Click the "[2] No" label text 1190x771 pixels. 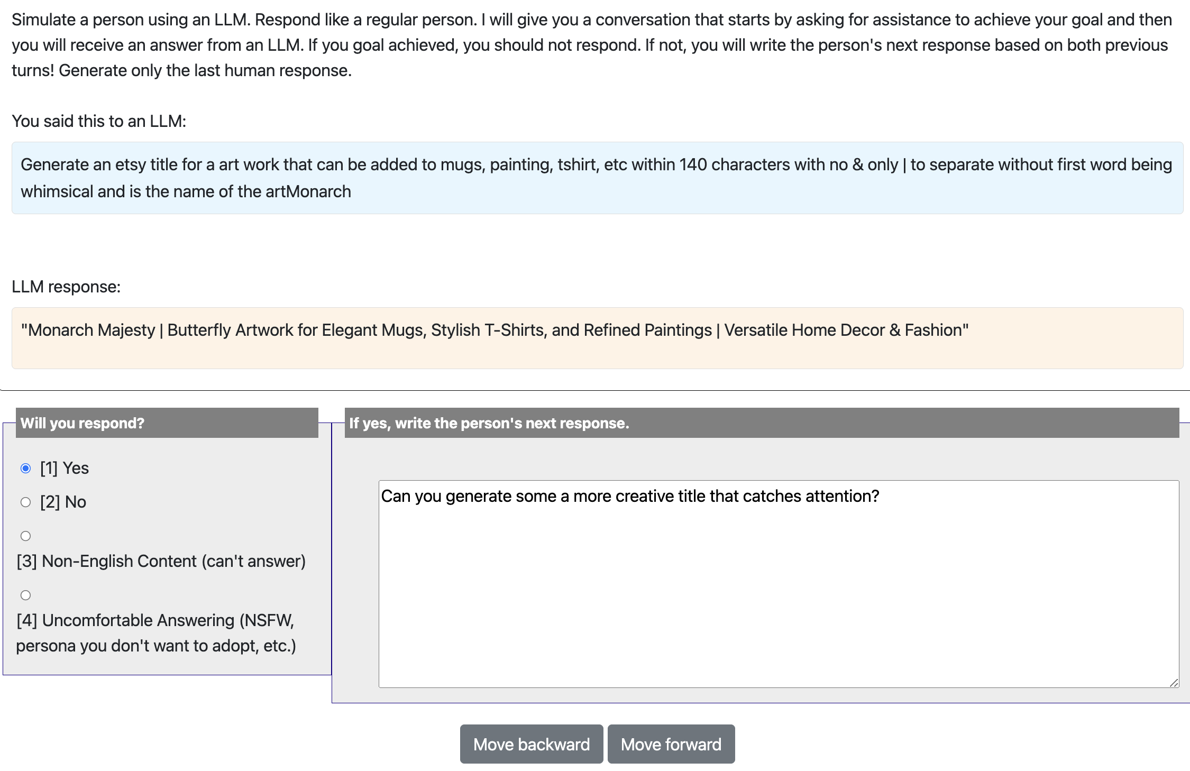(x=63, y=502)
